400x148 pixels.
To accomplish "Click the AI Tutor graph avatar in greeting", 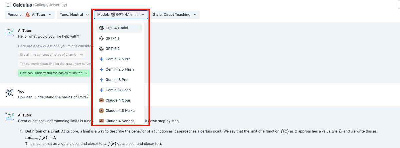I will (x=10, y=32).
